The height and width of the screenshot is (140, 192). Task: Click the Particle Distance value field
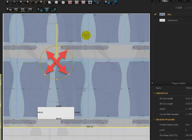pos(187,124)
